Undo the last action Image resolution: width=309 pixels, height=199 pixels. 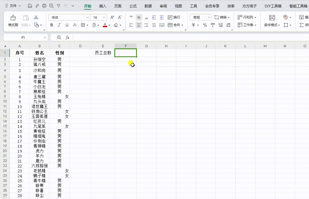pyautogui.click(x=59, y=6)
